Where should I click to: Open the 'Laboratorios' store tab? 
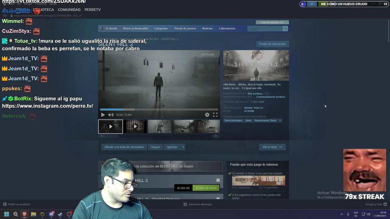pyautogui.click(x=227, y=28)
